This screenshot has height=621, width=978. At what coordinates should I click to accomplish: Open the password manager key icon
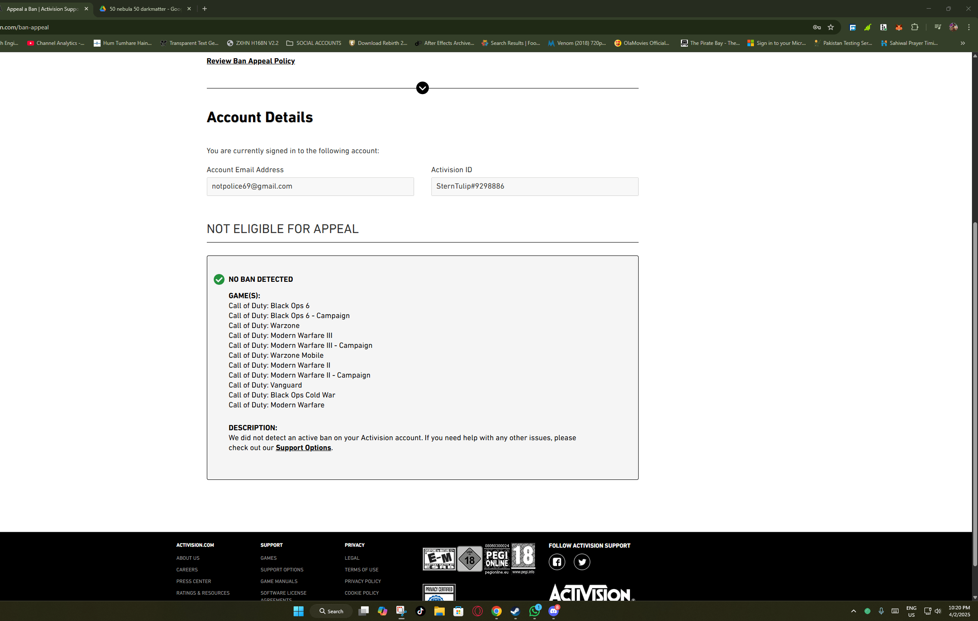click(817, 27)
